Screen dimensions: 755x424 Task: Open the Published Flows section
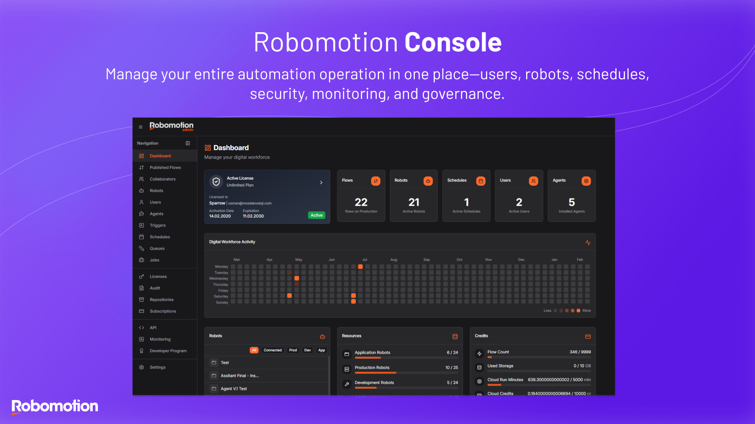[x=165, y=167]
